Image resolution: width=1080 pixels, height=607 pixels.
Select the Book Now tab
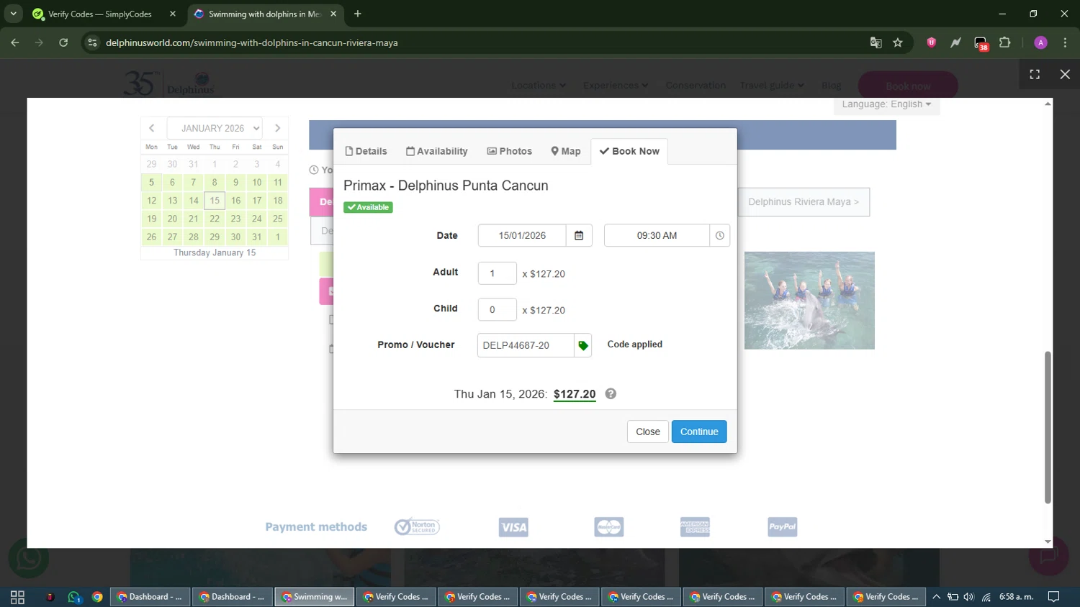point(629,151)
